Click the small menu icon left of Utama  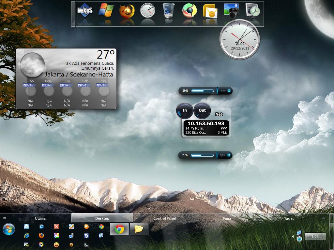coord(5,218)
